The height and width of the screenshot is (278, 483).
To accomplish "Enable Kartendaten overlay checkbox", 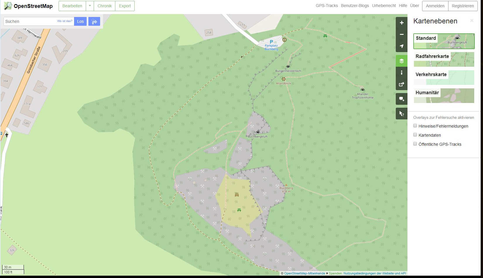I will tap(415, 135).
